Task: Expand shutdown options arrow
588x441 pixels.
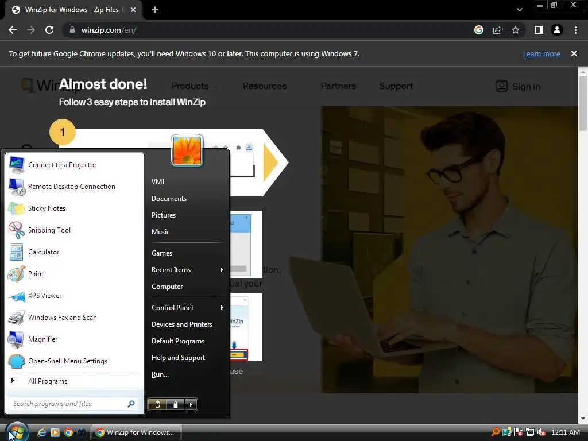Action: [x=191, y=404]
